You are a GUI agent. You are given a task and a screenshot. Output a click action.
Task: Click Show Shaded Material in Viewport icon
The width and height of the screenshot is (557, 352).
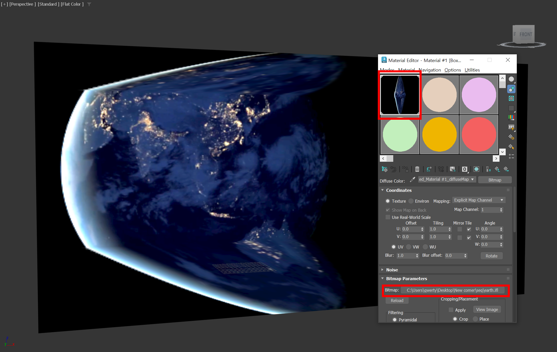click(476, 169)
